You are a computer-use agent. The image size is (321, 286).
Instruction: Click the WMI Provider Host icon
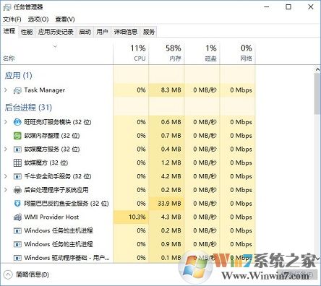pyautogui.click(x=17, y=217)
